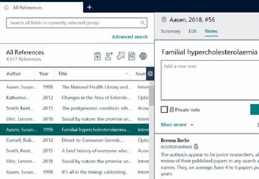This screenshot has height=179, width=259.
Task: Select reference The National Health Library and...
Action: pos(74,87)
